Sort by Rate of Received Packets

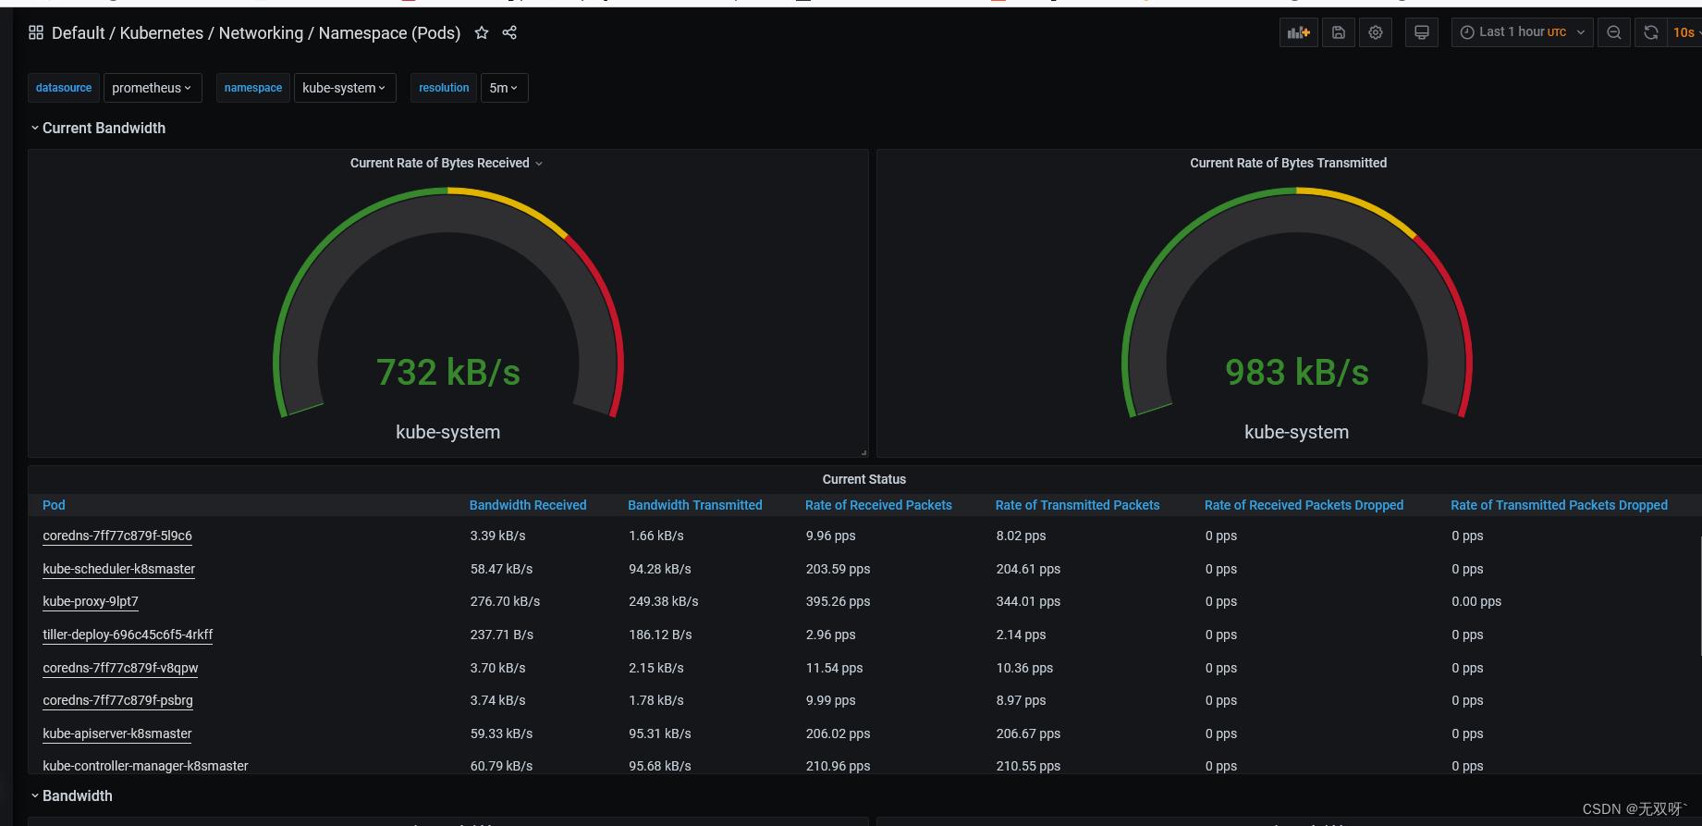(878, 505)
